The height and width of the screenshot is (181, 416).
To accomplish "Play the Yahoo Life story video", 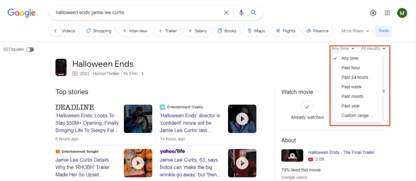I will [x=242, y=163].
